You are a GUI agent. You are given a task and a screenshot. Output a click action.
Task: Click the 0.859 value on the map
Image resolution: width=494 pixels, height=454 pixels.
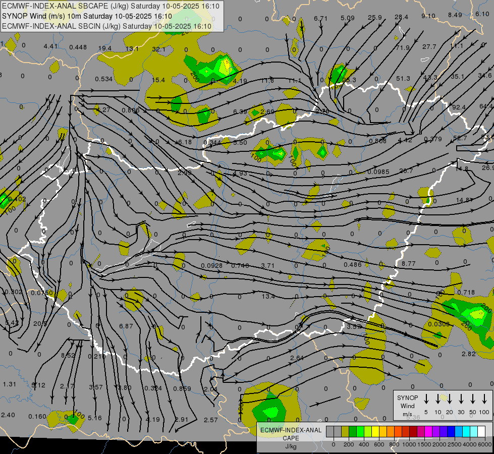point(182,388)
